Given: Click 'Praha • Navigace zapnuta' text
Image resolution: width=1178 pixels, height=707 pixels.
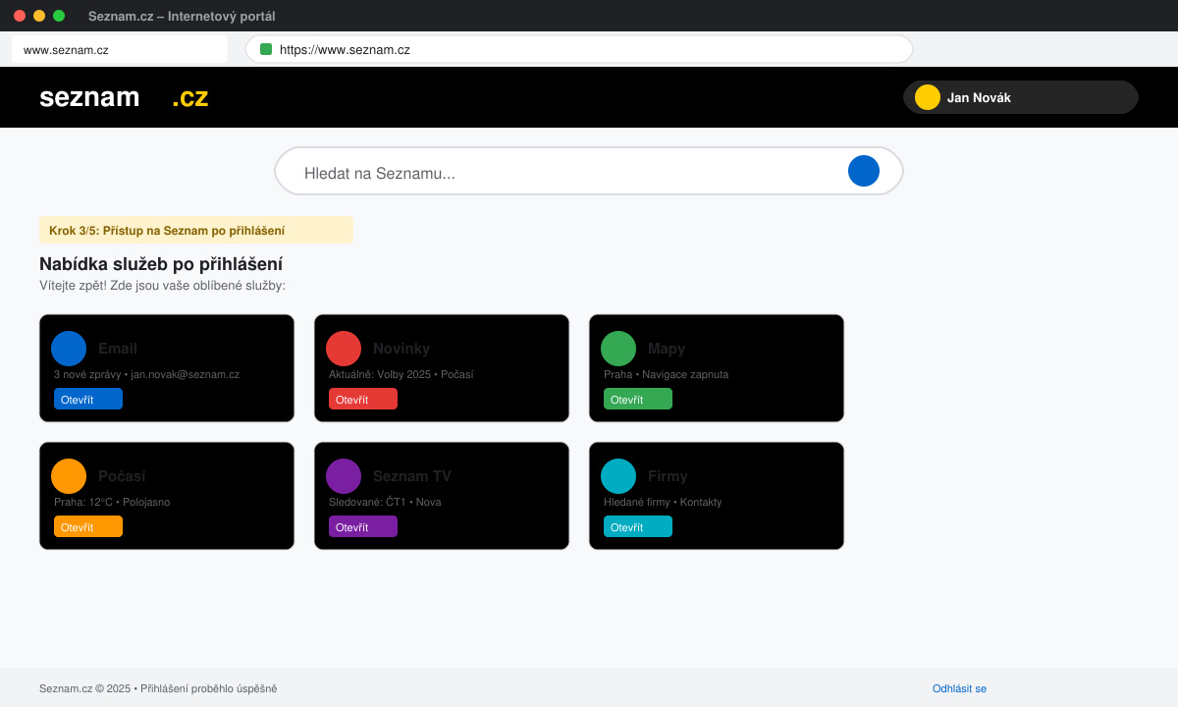Looking at the screenshot, I should pyautogui.click(x=666, y=374).
